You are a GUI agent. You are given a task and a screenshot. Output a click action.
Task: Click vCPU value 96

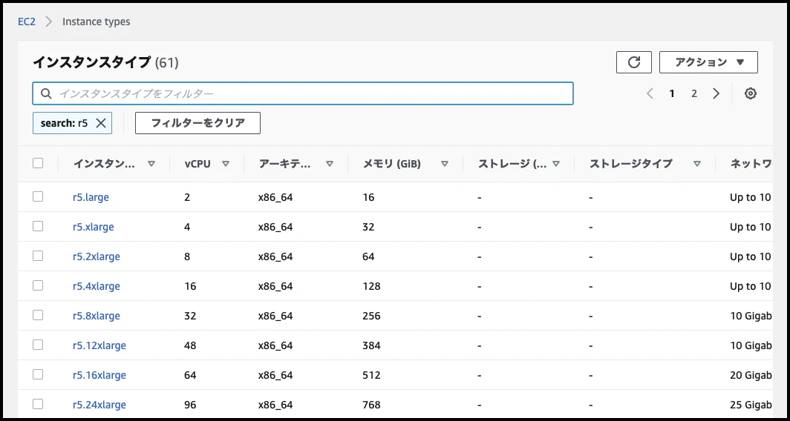point(190,405)
